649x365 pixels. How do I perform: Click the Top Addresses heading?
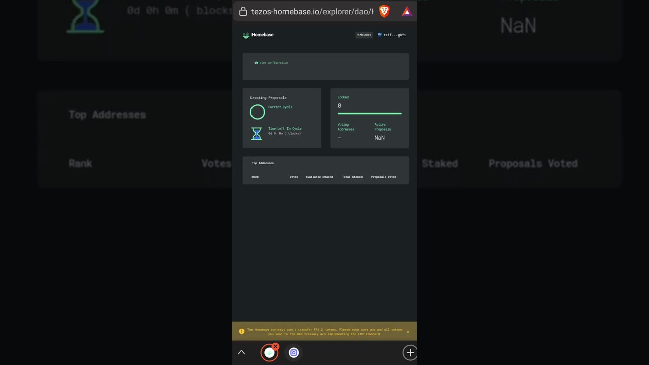(263, 163)
